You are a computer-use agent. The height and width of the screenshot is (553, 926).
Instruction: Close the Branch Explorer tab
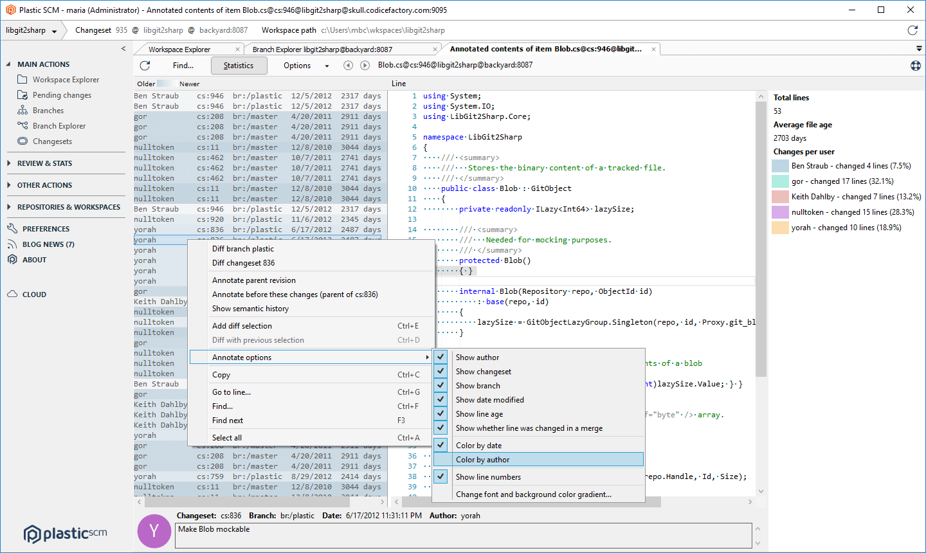coord(435,49)
